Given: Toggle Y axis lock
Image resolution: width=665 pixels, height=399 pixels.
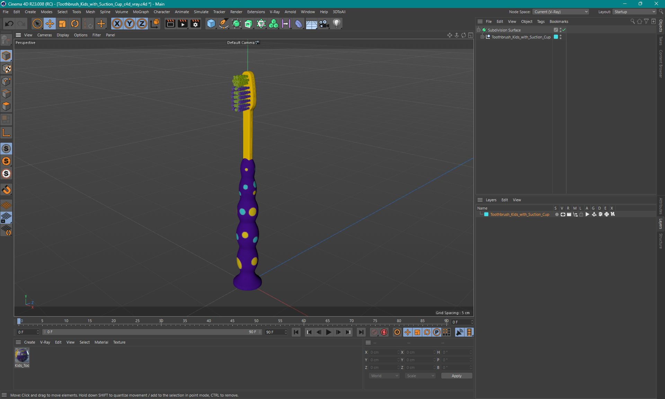Looking at the screenshot, I should [130, 24].
